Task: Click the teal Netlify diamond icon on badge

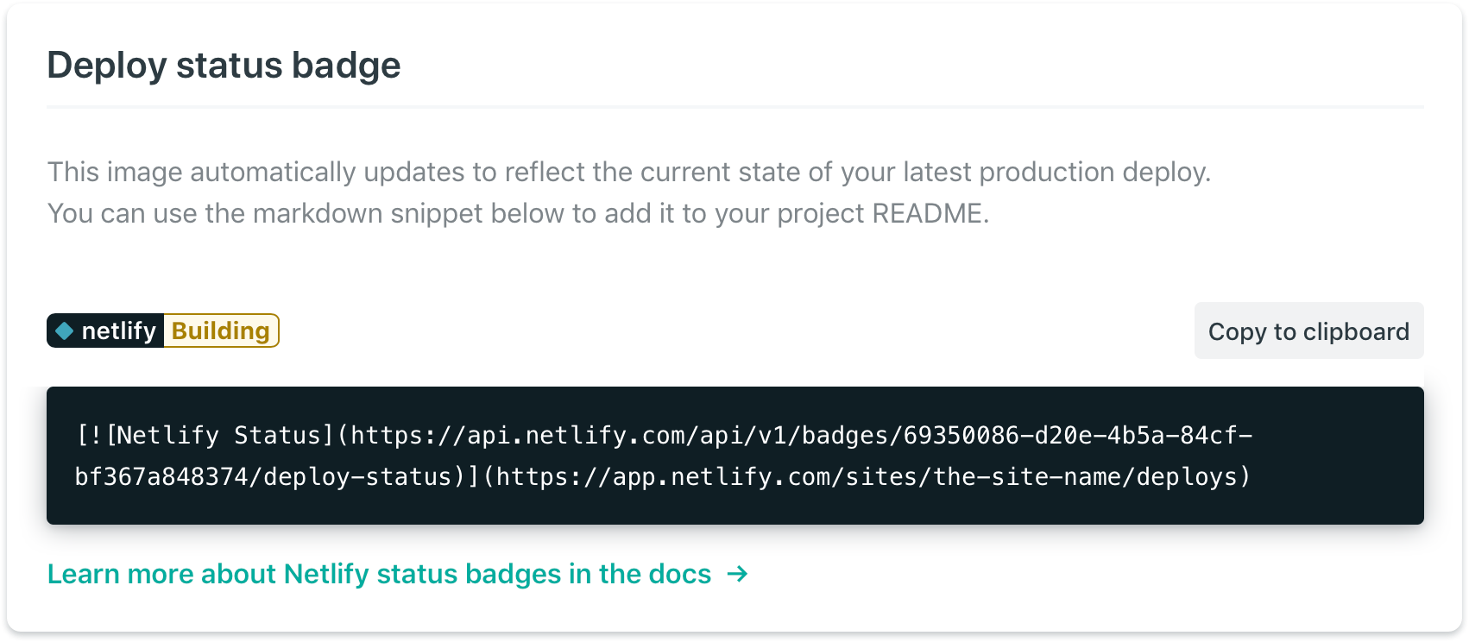Action: [65, 330]
